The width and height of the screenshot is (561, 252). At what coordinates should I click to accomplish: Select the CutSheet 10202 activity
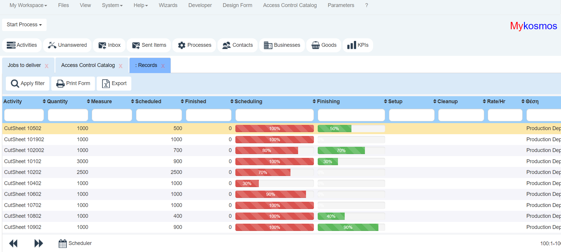23,172
